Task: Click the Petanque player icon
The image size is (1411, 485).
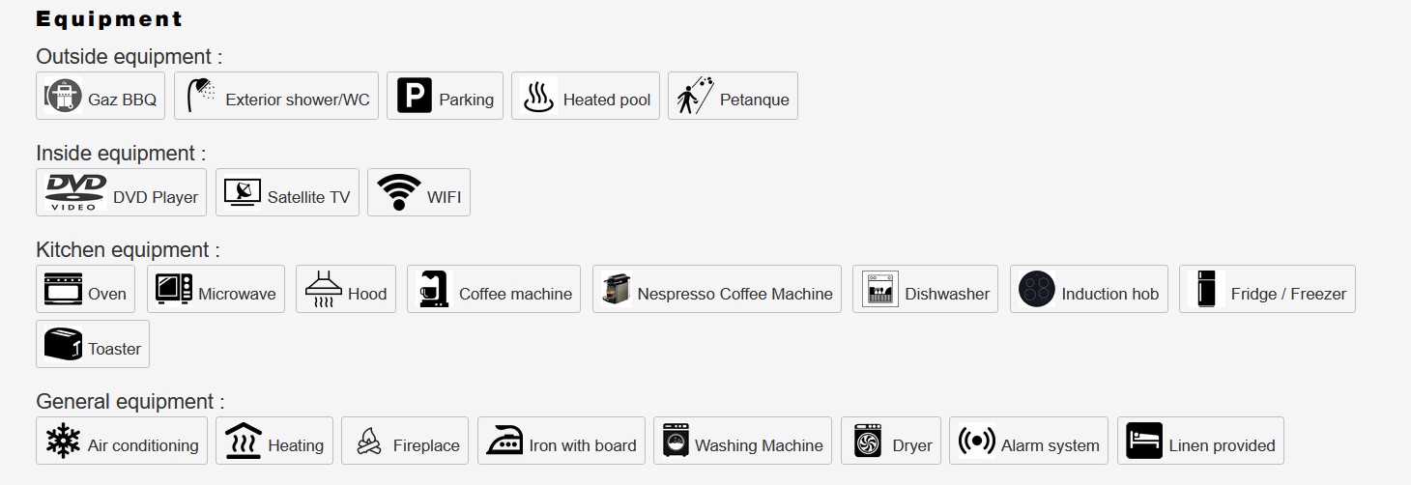Action: tap(695, 96)
